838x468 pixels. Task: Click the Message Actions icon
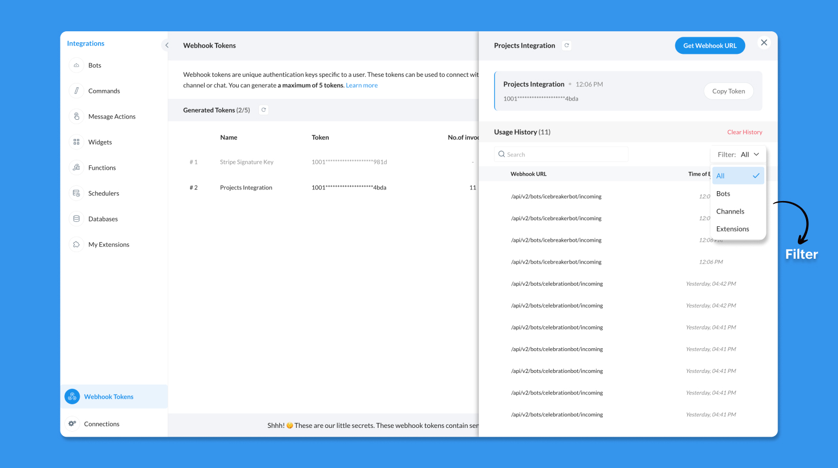point(76,116)
